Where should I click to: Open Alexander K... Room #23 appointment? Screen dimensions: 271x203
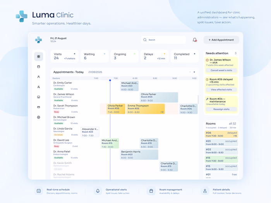pyautogui.click(x=90, y=132)
